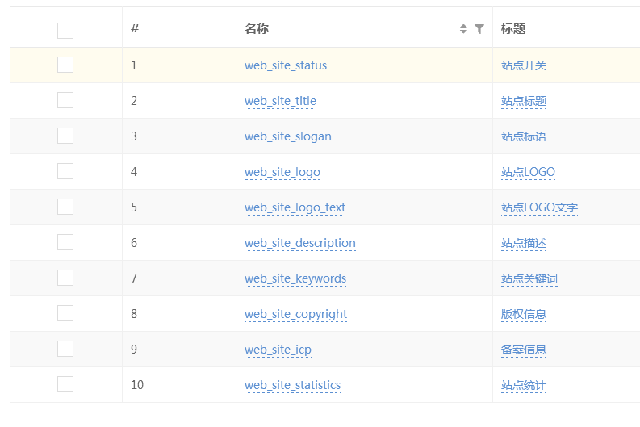
Task: Check the box for row 1
Action: click(65, 65)
